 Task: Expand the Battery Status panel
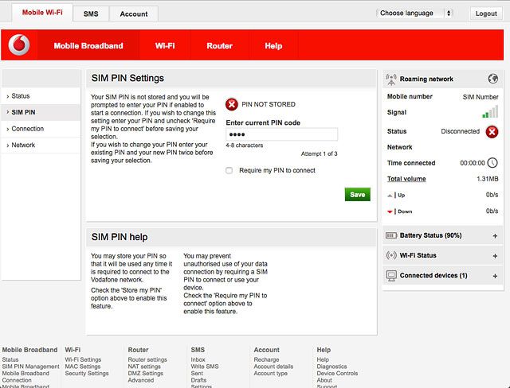coord(495,236)
